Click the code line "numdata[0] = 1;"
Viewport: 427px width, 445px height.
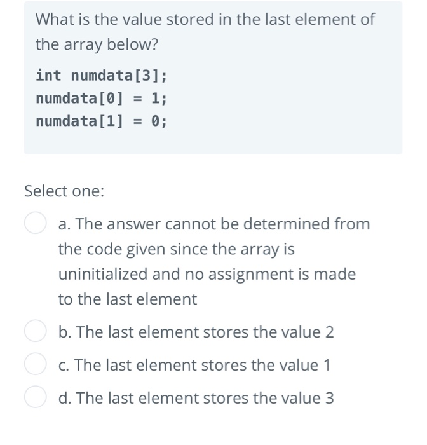click(102, 99)
